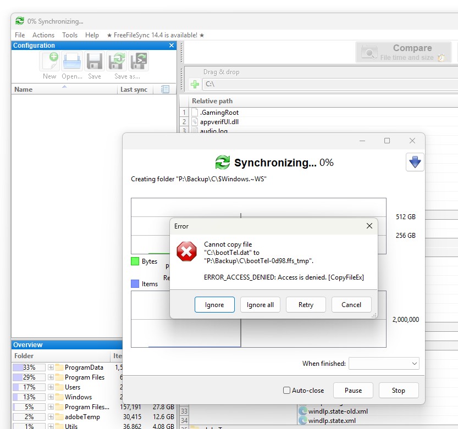Save the current configuration

pos(94,62)
